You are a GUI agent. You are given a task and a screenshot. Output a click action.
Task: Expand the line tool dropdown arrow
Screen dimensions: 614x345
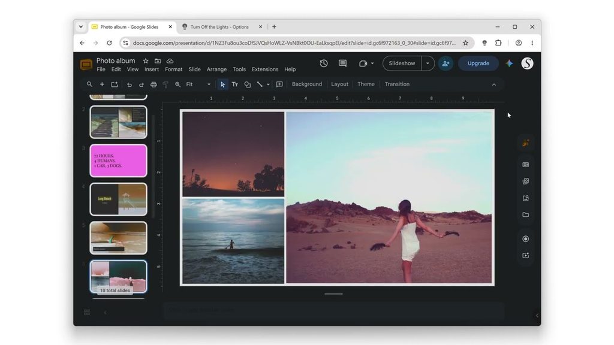[268, 84]
